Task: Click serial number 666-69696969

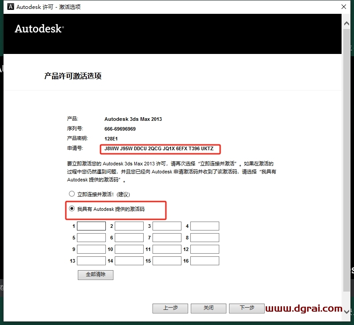Action: 120,129
